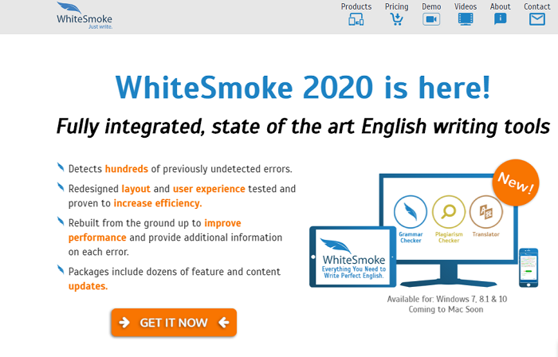Select the Translator circle icon
The image size is (558, 357).
click(x=486, y=212)
